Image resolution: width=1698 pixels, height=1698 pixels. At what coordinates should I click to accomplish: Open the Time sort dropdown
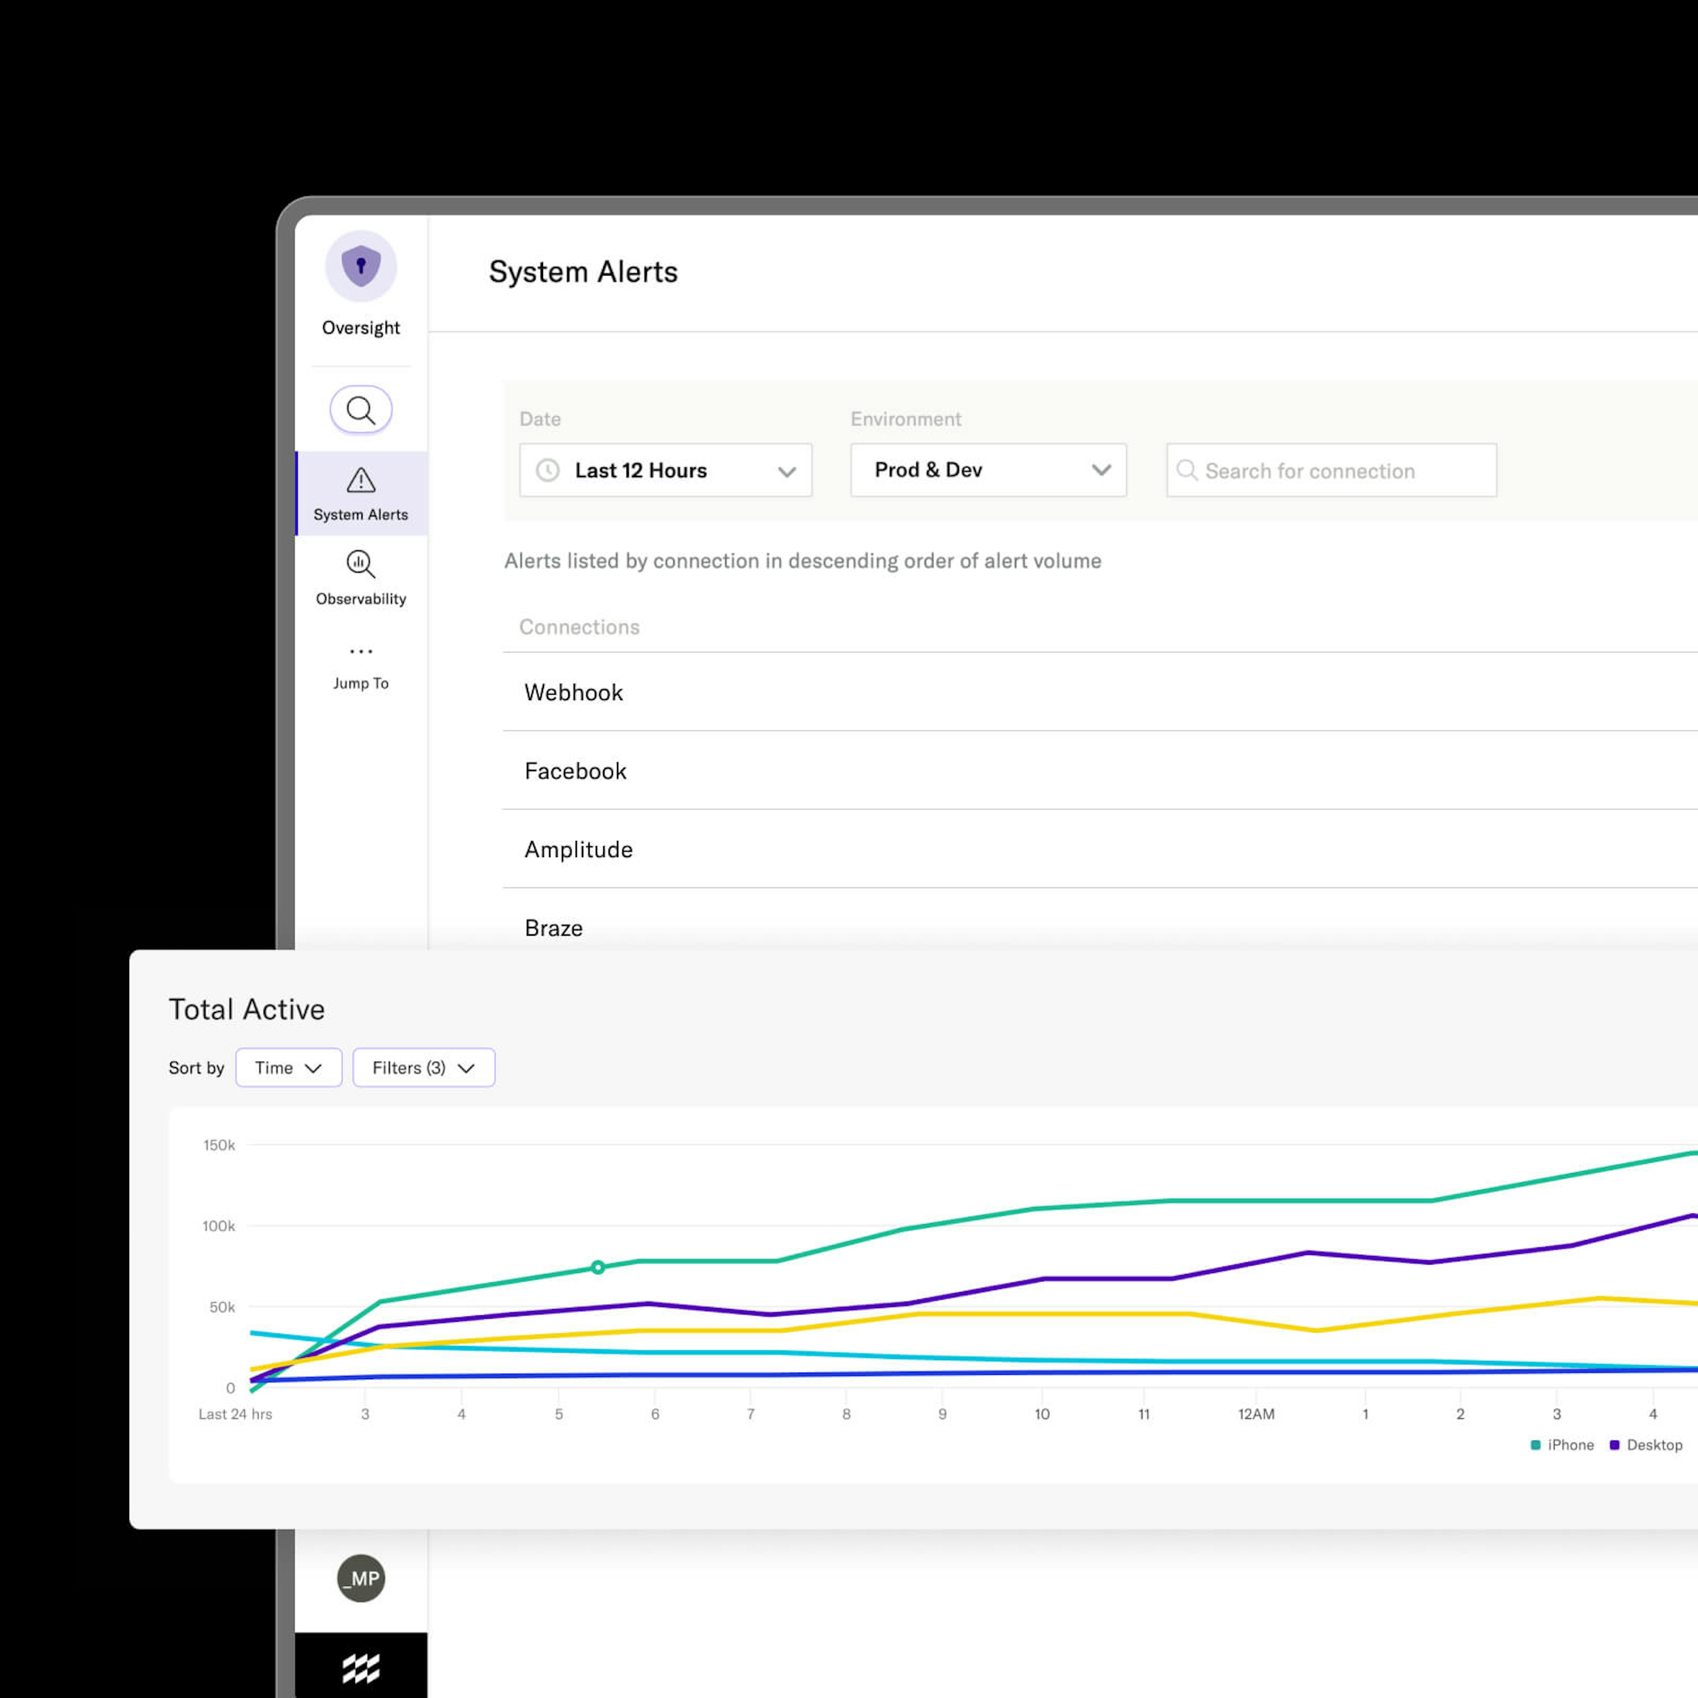click(288, 1067)
